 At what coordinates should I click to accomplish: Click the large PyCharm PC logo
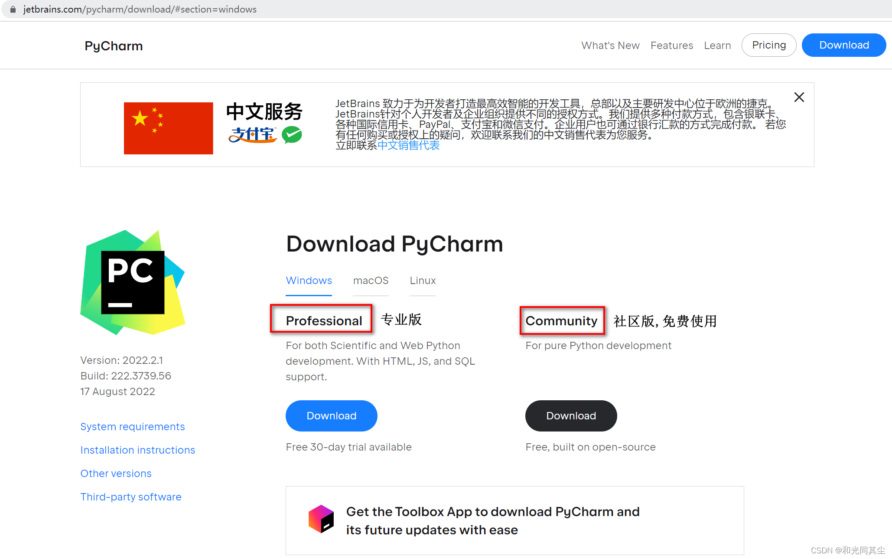[x=133, y=282]
